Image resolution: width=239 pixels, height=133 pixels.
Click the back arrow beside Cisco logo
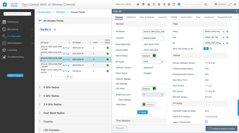click(5, 4)
